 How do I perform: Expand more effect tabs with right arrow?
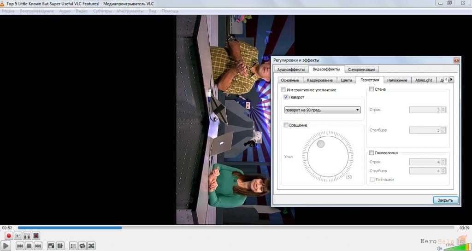(x=451, y=80)
